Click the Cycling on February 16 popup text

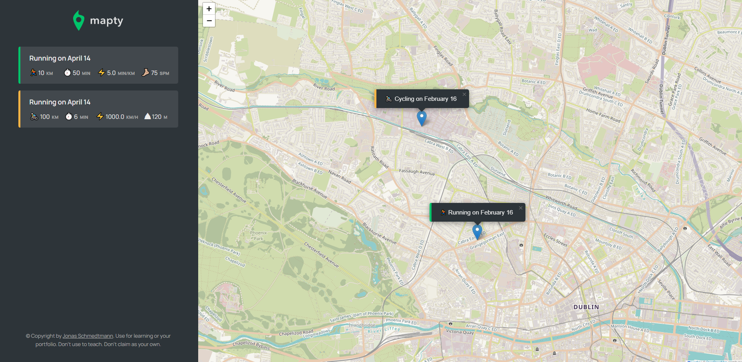tap(425, 99)
